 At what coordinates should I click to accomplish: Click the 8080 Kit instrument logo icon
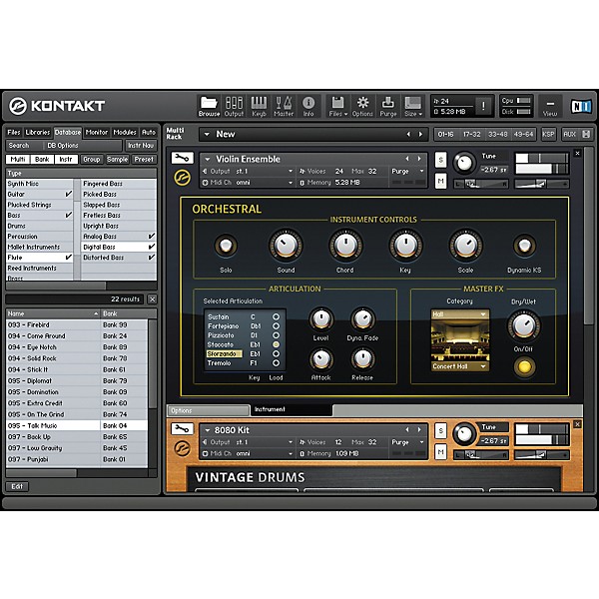tap(183, 448)
